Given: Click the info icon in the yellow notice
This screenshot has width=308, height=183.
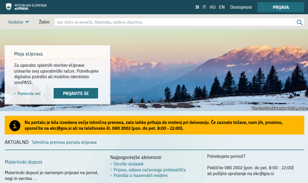Looking at the screenshot, I should click(x=15, y=125).
